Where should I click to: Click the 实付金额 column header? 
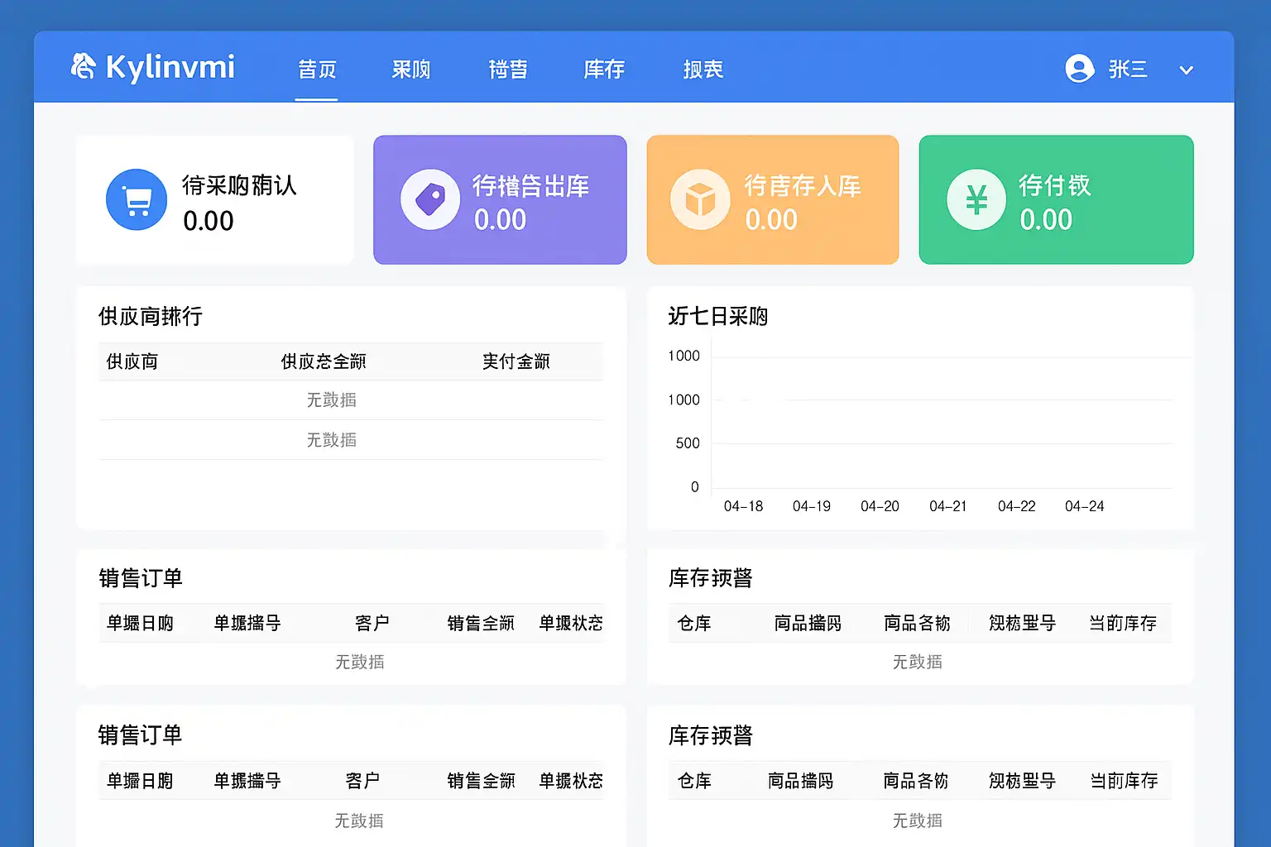(516, 361)
